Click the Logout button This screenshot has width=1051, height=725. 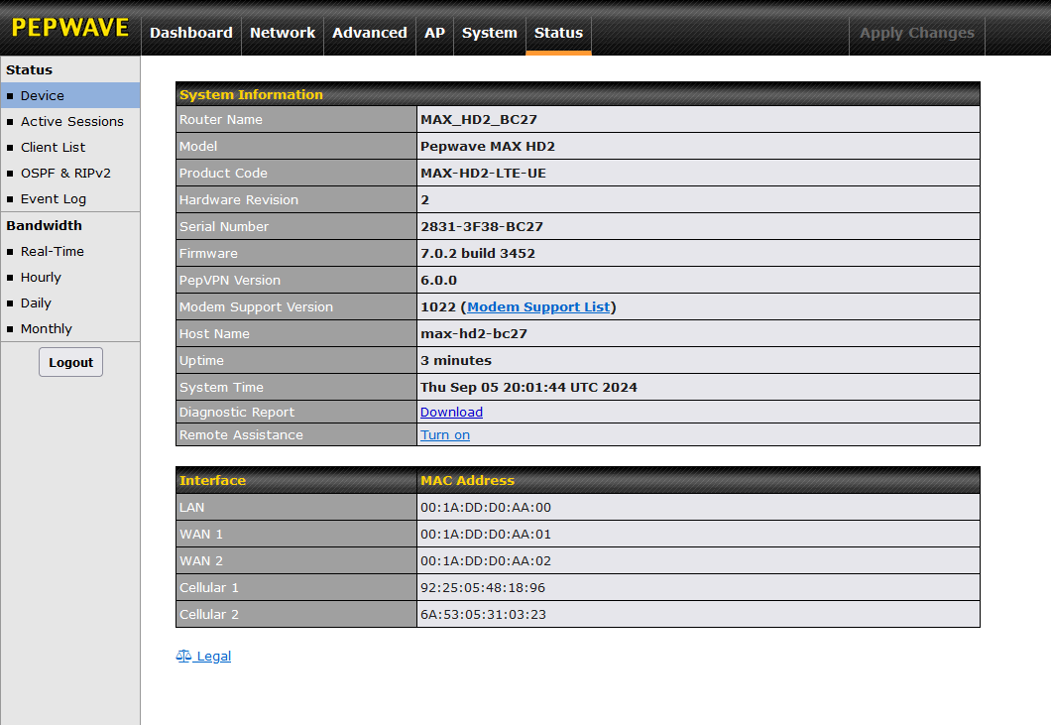(x=70, y=362)
